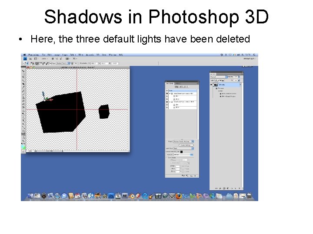
Task: Add layer style via fx icon
Action: [220, 188]
